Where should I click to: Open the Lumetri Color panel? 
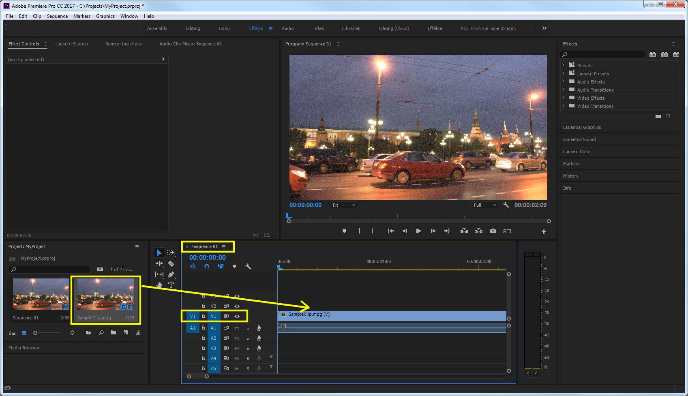(577, 151)
